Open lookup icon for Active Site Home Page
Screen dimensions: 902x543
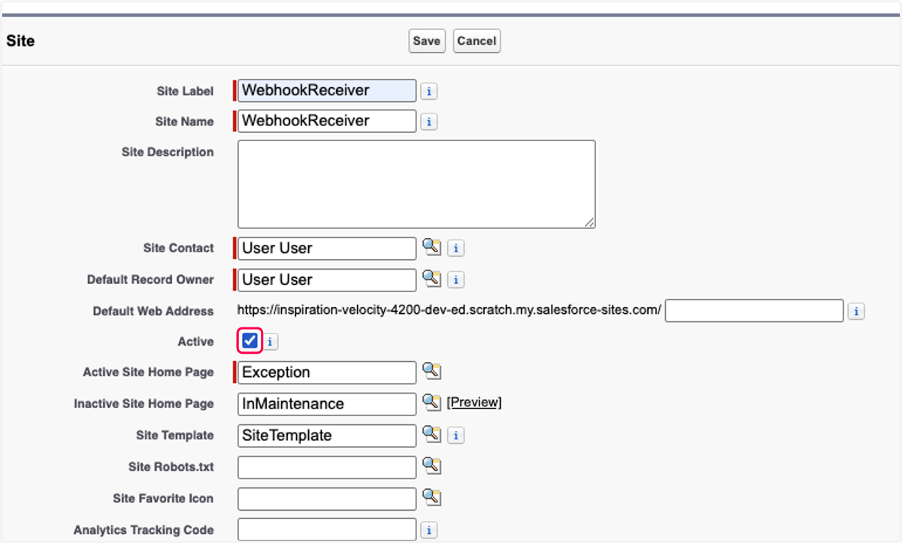coord(431,372)
